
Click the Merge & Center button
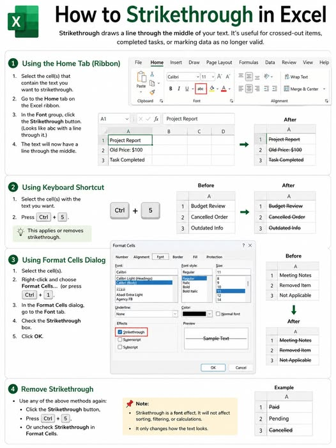(x=301, y=89)
